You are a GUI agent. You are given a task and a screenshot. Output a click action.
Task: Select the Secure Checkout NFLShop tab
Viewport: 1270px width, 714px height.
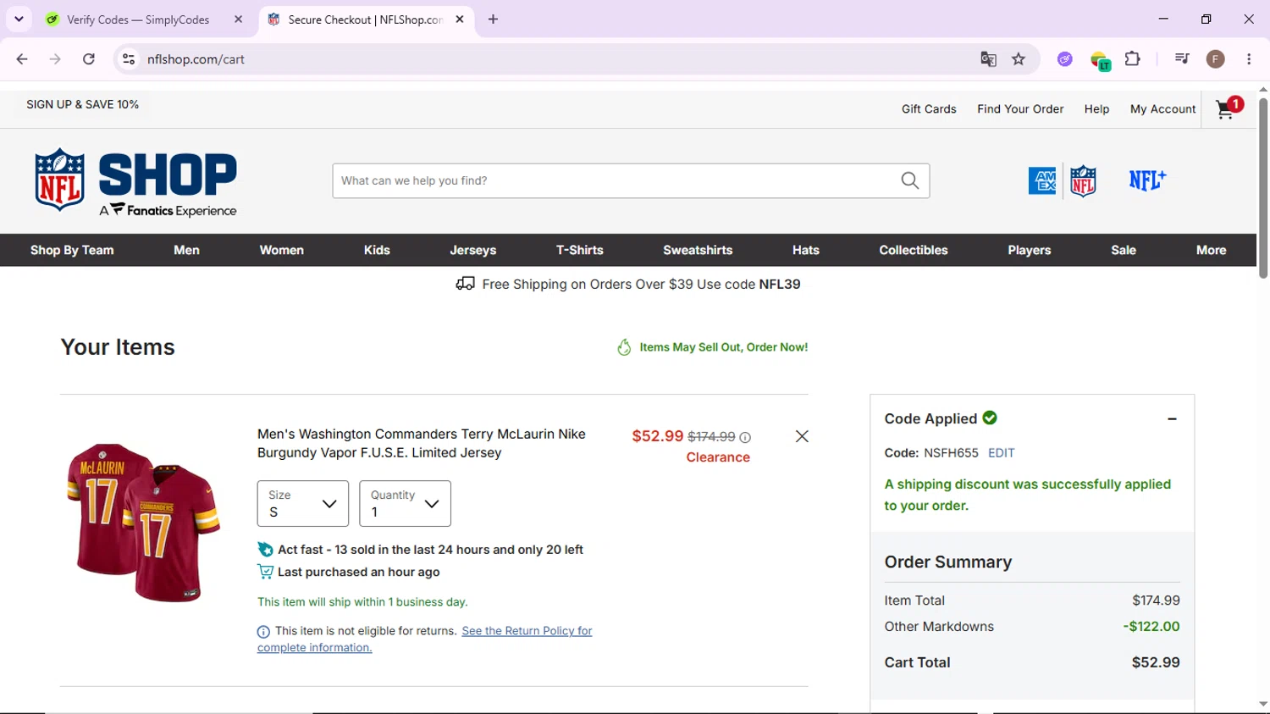coord(366,19)
